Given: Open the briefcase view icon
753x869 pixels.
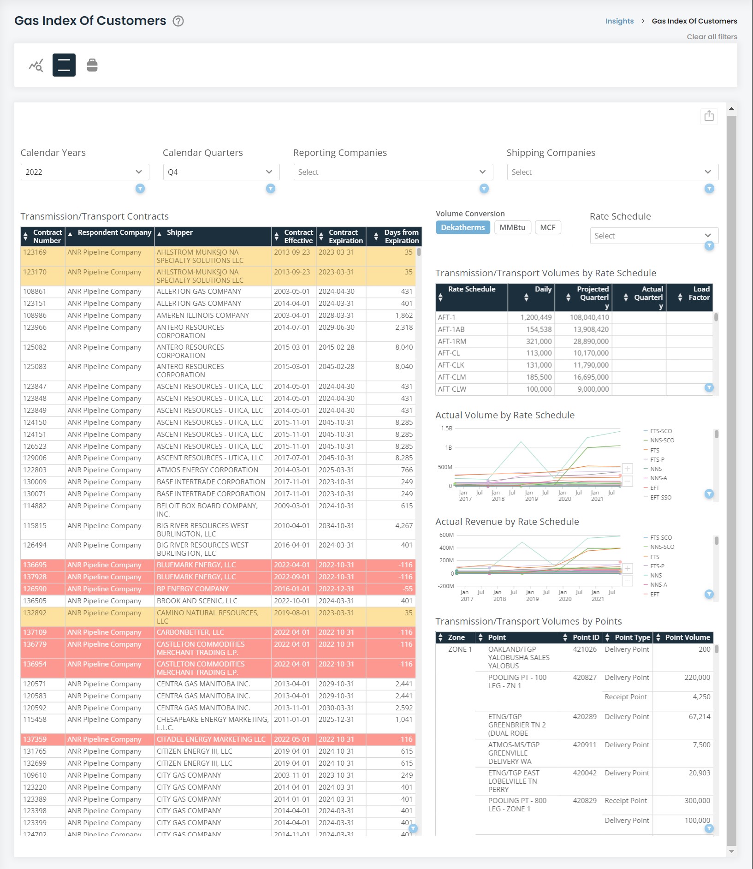Looking at the screenshot, I should (x=92, y=65).
